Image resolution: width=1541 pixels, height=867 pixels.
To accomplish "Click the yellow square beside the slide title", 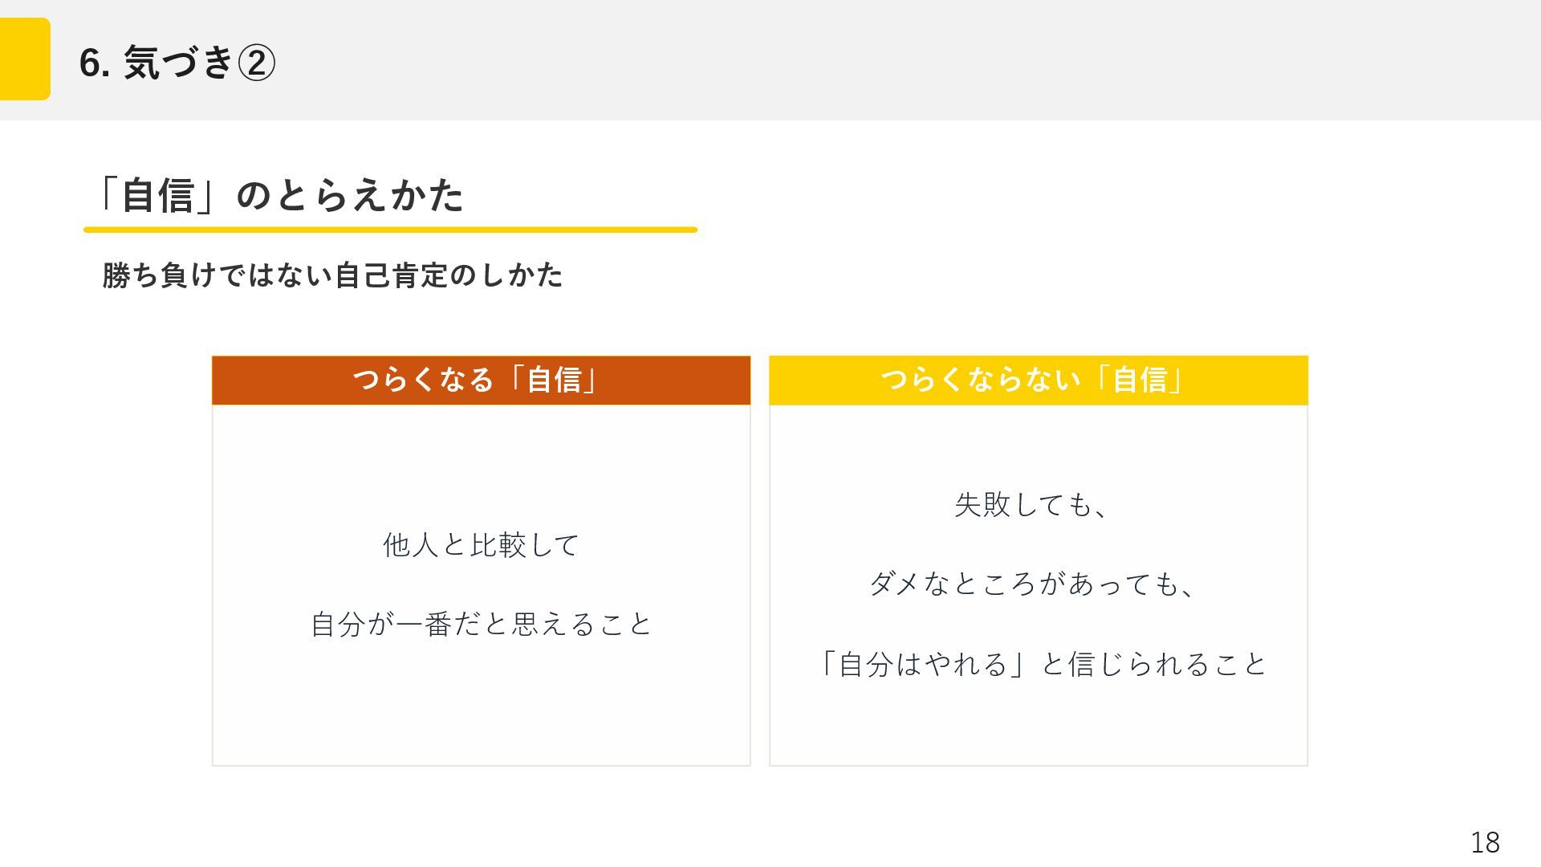I will tap(25, 59).
